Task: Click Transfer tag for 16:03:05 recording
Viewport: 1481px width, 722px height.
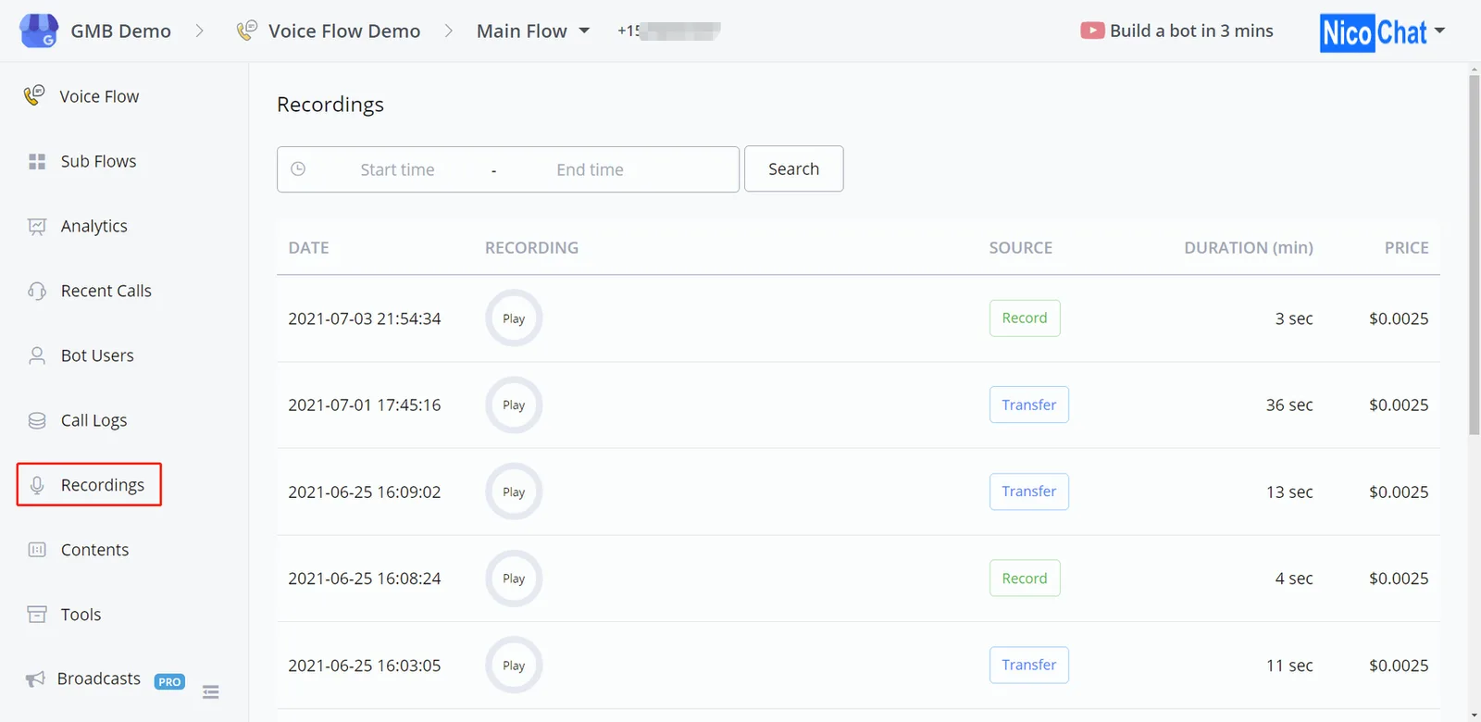Action: tap(1029, 665)
